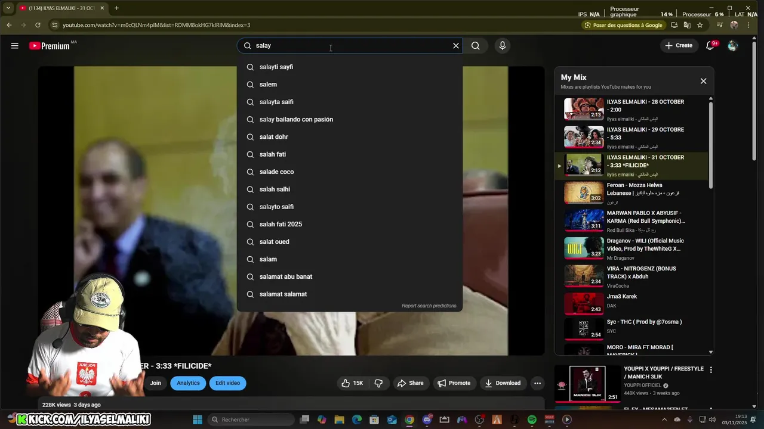Viewport: 764px width, 429px height.
Task: Open the YouTube hamburger guide menu
Action: tap(14, 46)
